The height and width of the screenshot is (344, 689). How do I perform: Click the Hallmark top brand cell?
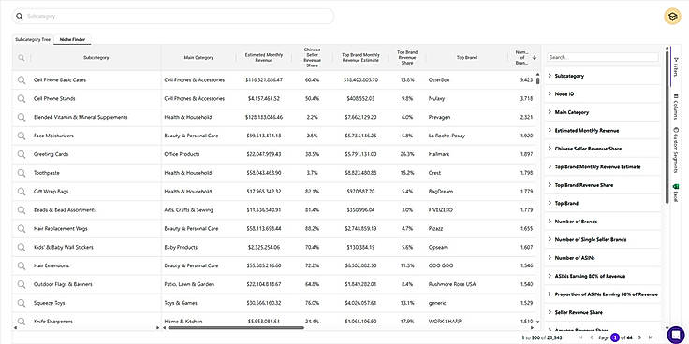(438, 154)
